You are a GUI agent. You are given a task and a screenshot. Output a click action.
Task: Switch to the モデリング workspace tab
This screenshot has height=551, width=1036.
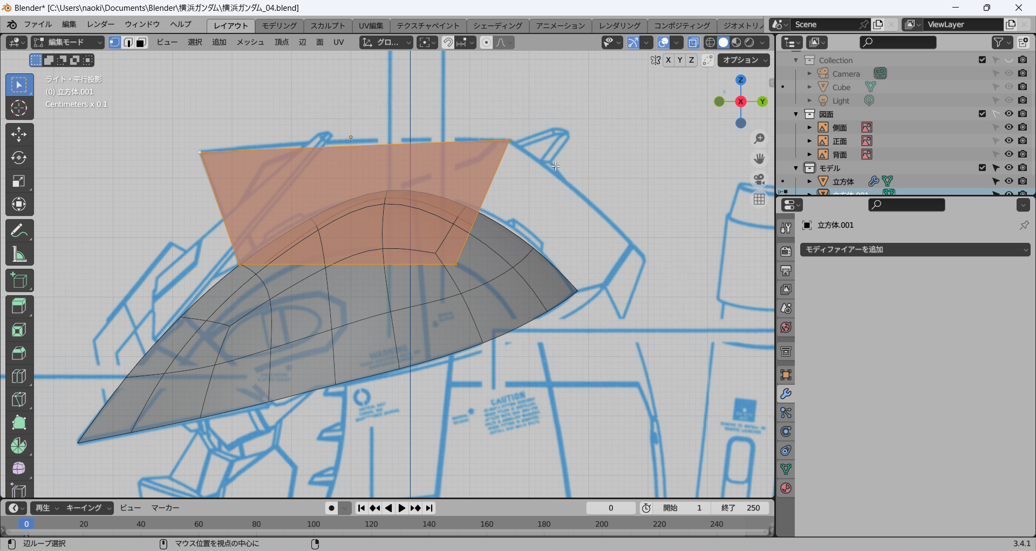coord(279,25)
